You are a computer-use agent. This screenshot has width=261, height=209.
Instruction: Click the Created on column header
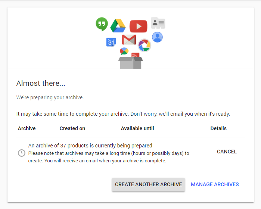[72, 128]
